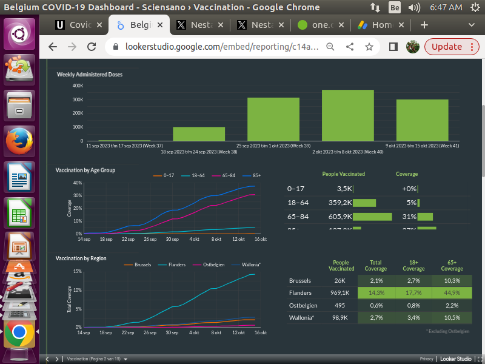Click the share icon in the address bar

coord(350,47)
